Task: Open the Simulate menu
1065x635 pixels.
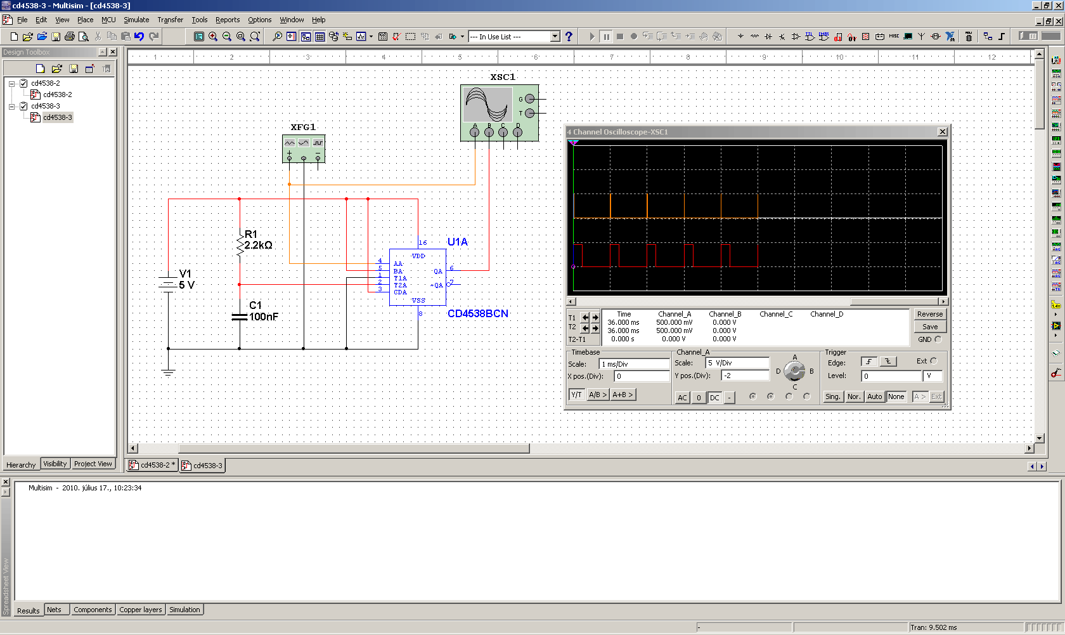Action: pos(136,20)
